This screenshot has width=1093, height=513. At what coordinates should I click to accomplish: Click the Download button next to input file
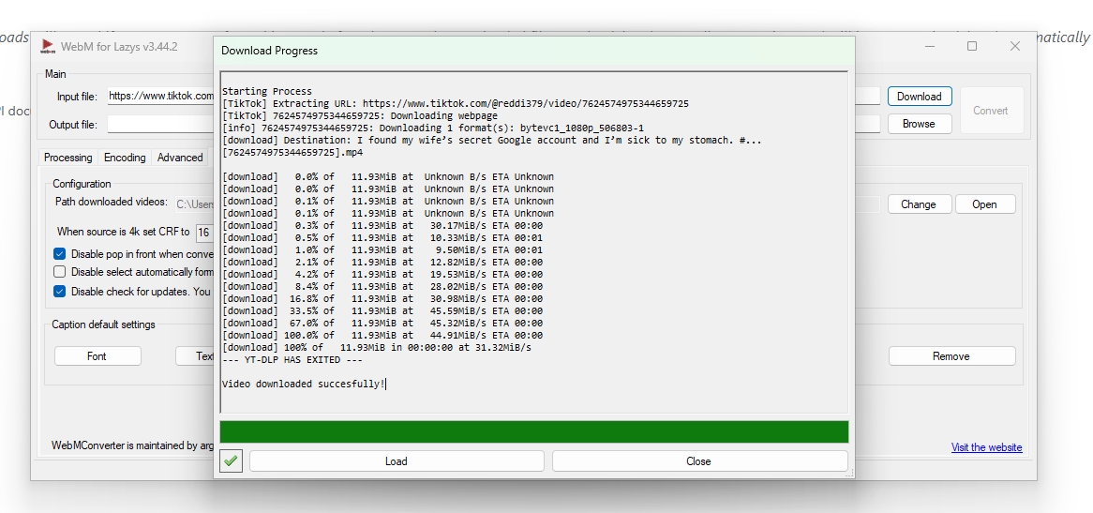pos(920,97)
